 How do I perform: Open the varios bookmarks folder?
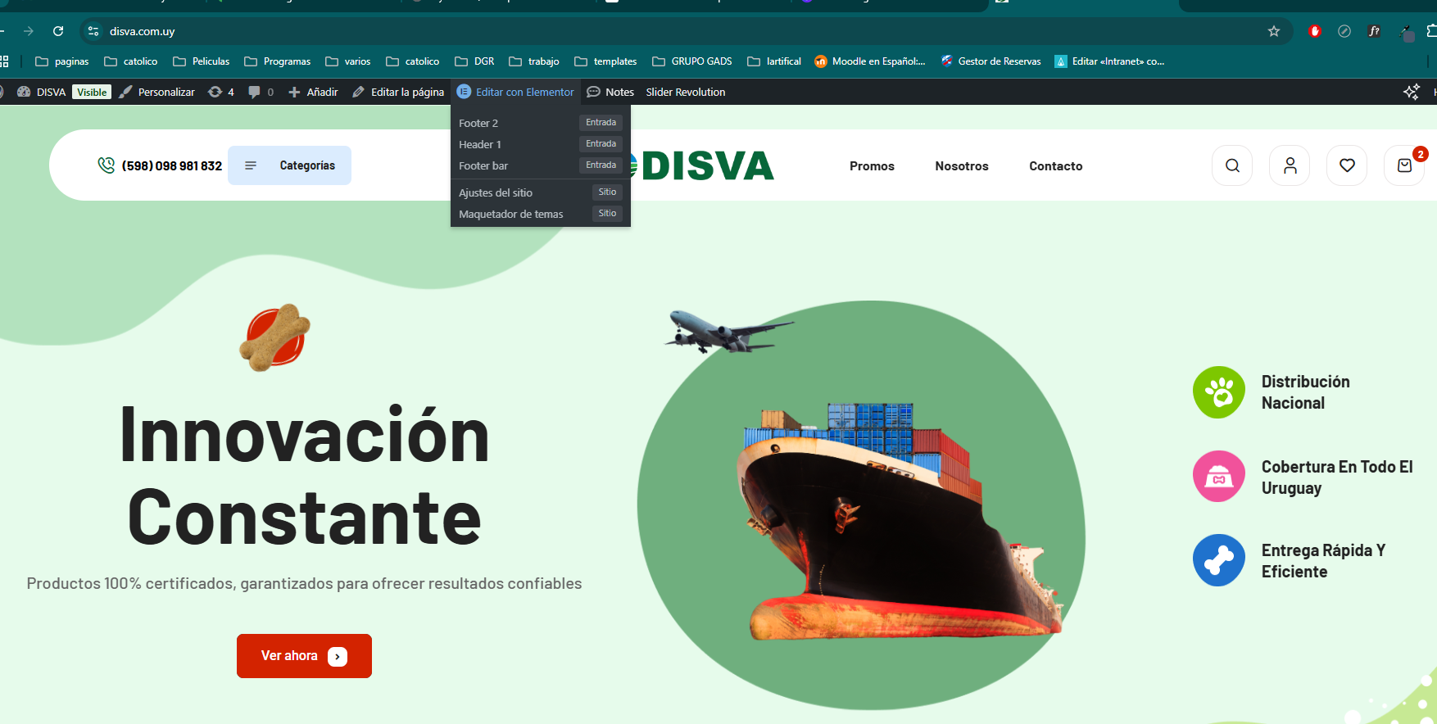click(x=348, y=61)
